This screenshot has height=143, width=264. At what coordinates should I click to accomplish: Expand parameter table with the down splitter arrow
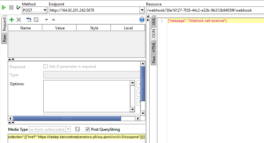[x=13, y=59]
